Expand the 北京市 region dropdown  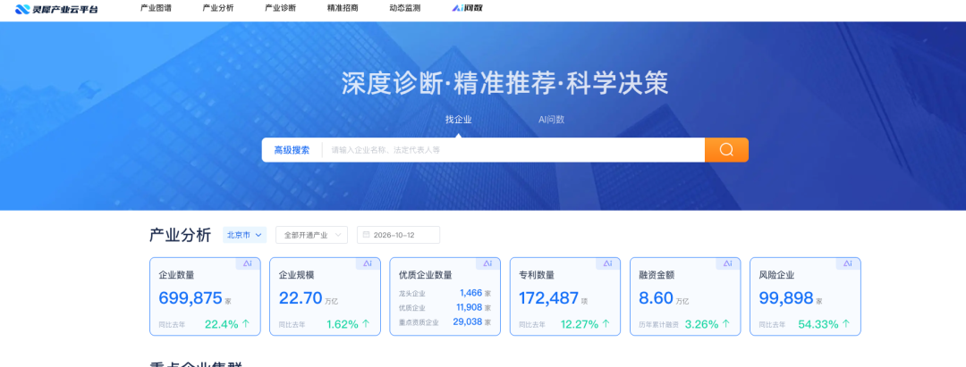[244, 235]
